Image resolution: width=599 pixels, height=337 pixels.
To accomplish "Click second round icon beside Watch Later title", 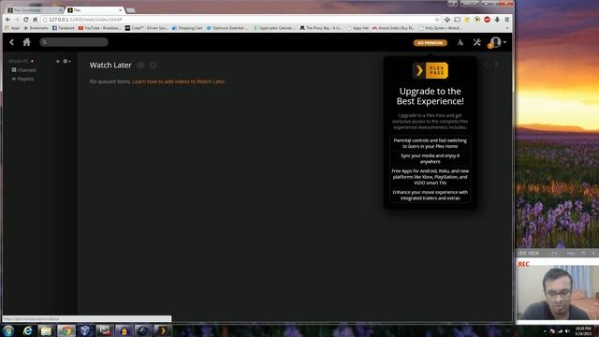I will [153, 66].
